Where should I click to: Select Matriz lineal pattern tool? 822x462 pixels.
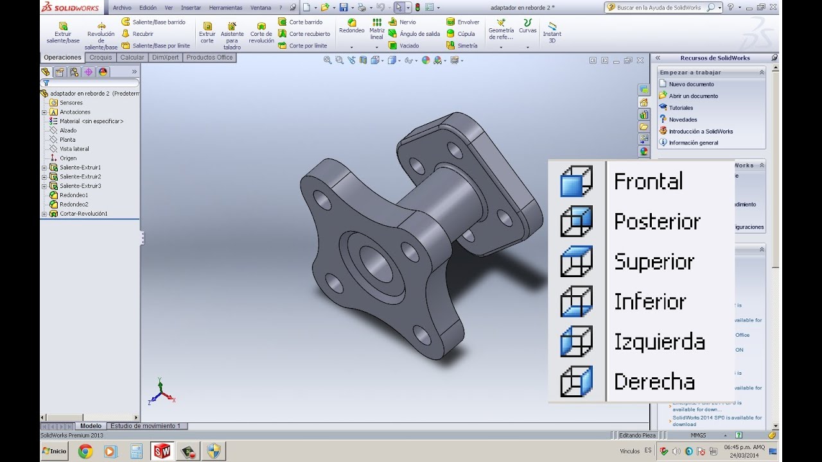click(x=377, y=29)
